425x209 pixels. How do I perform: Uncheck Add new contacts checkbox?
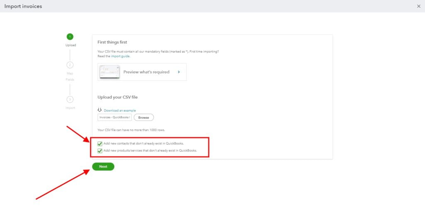[100, 144]
